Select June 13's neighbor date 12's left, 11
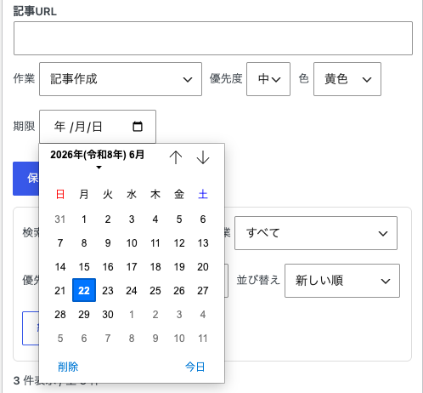 tap(155, 243)
